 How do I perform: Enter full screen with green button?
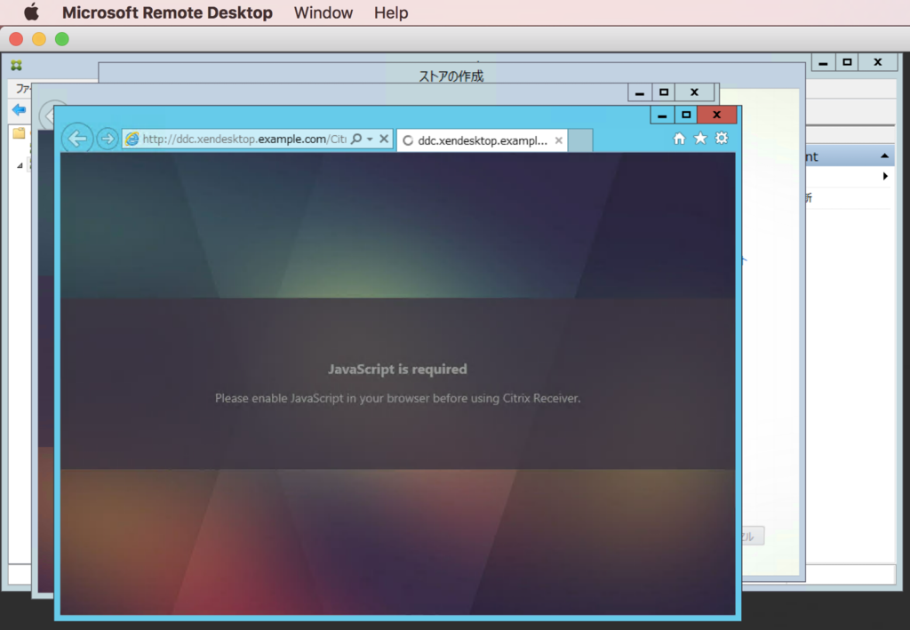click(61, 39)
